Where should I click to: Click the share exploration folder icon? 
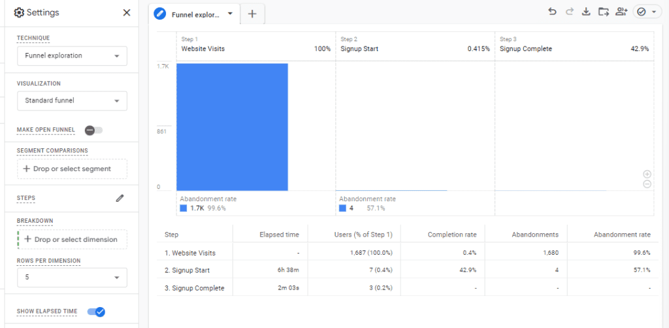(603, 12)
